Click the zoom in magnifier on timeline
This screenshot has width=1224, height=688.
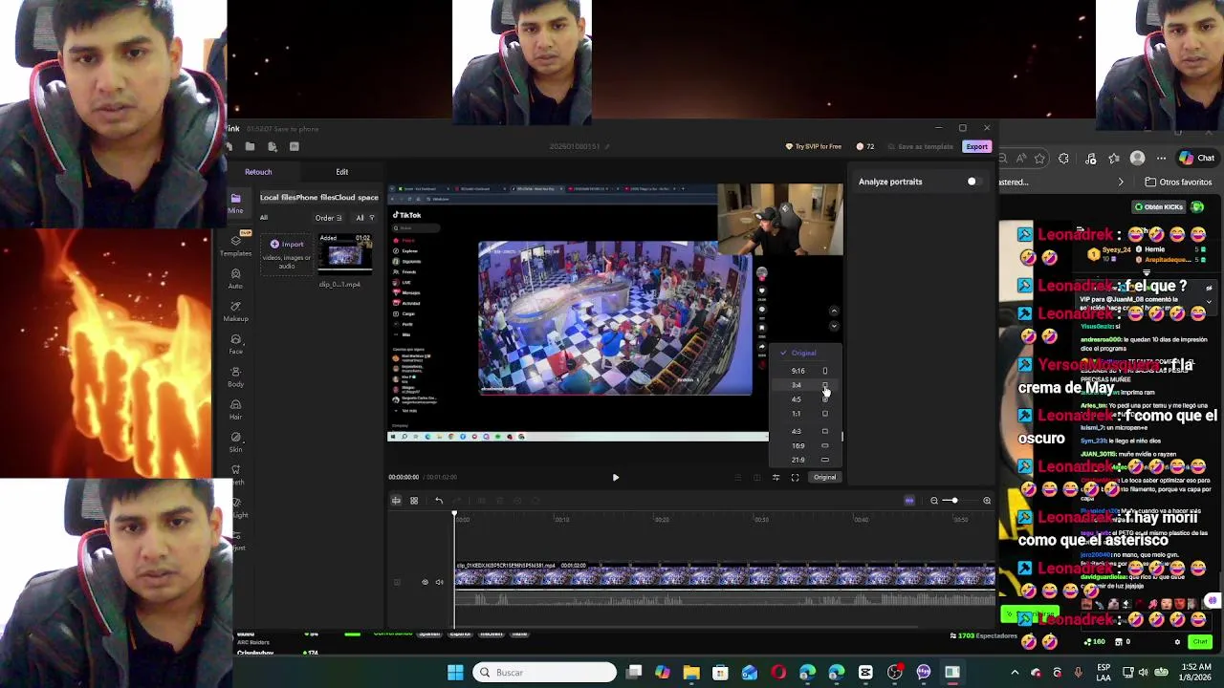[987, 501]
